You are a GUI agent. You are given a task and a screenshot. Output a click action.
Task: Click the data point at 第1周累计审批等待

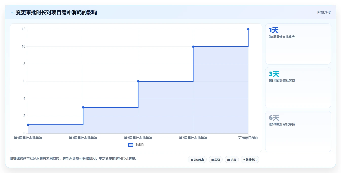pos(28,125)
